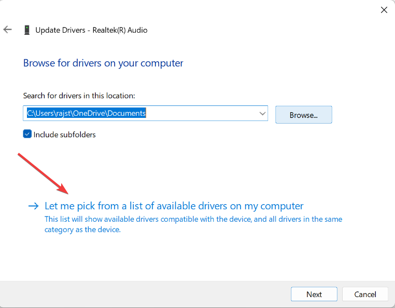Click the Include subfolders label text
The image size is (395, 308).
click(x=65, y=135)
